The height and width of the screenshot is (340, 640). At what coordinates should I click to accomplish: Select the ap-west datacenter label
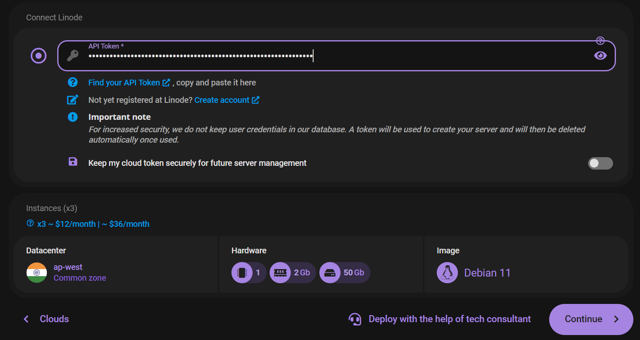[x=68, y=267]
